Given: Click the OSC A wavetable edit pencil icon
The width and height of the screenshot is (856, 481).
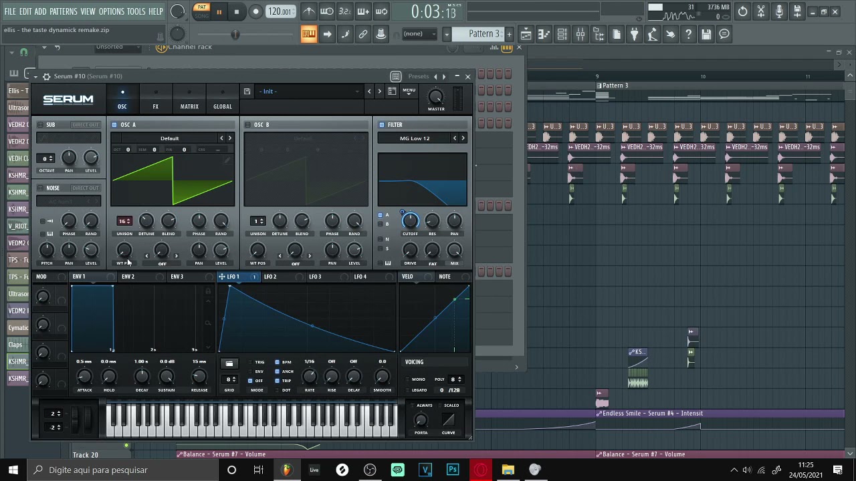Looking at the screenshot, I should (x=227, y=160).
